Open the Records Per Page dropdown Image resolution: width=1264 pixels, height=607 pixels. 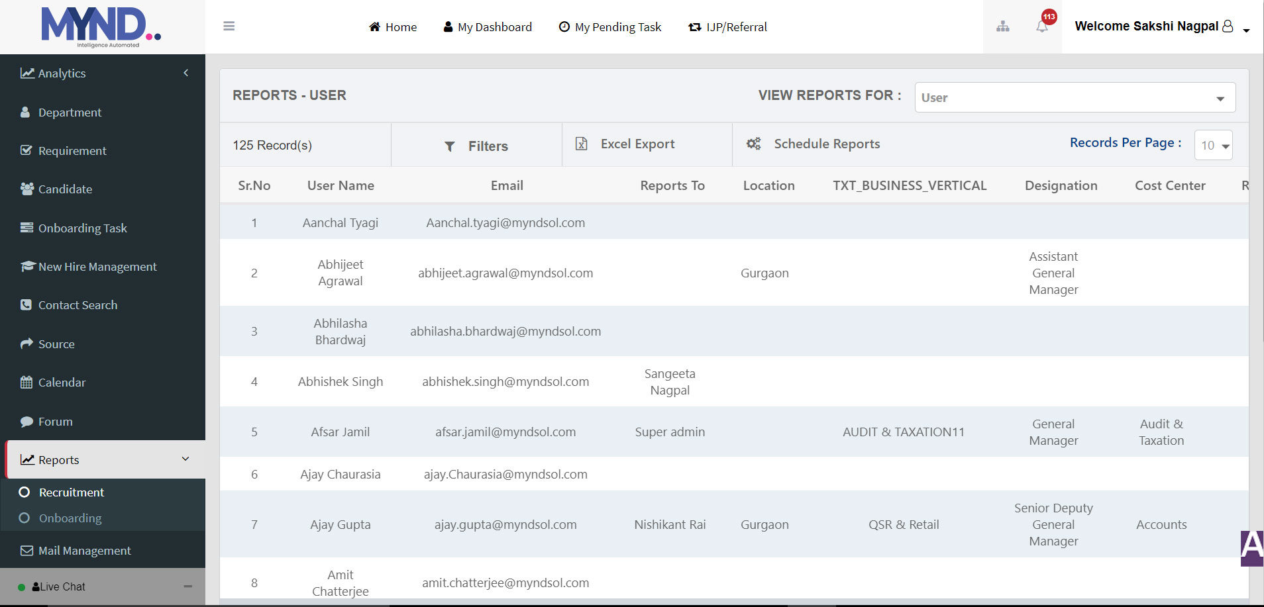coord(1213,145)
